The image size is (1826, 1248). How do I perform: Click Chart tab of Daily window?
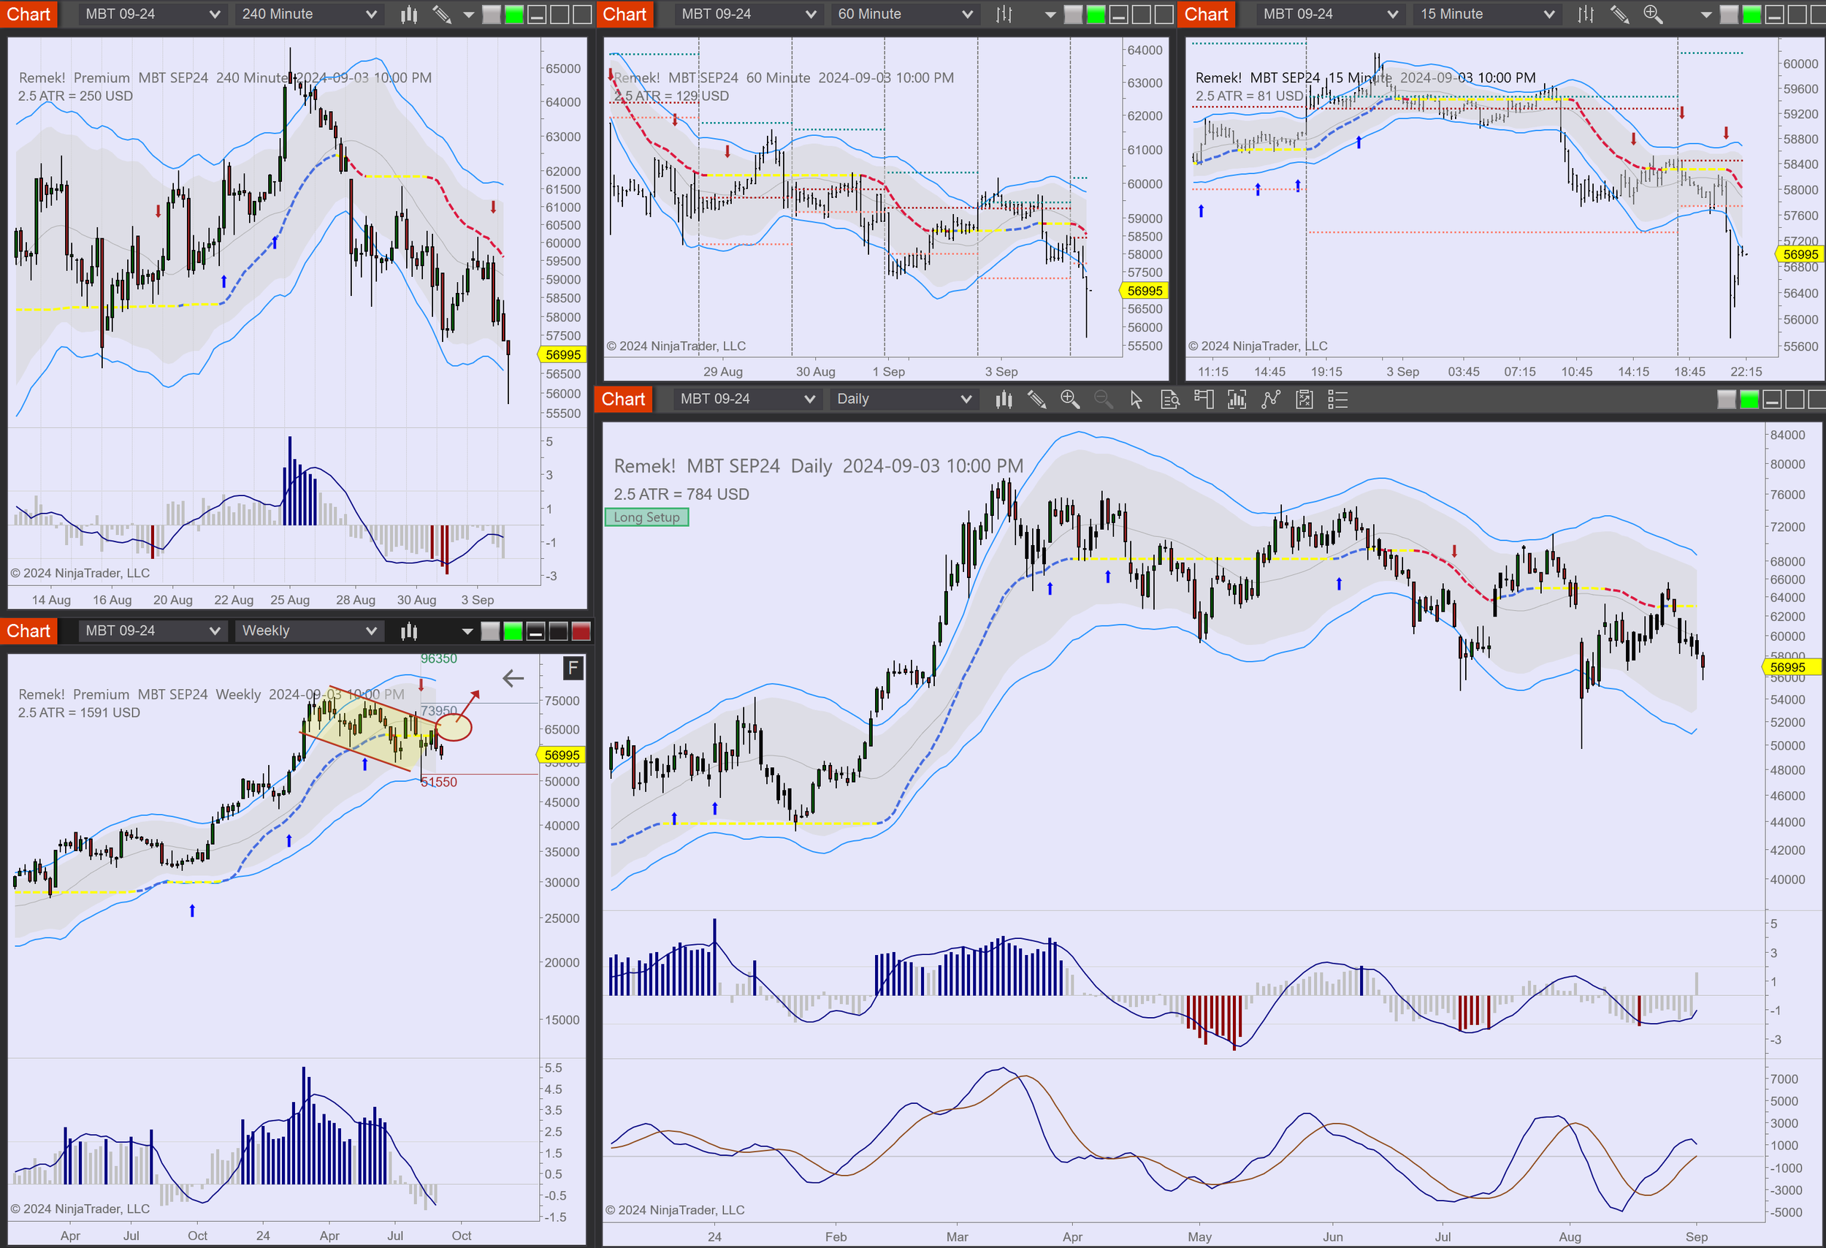coord(624,399)
